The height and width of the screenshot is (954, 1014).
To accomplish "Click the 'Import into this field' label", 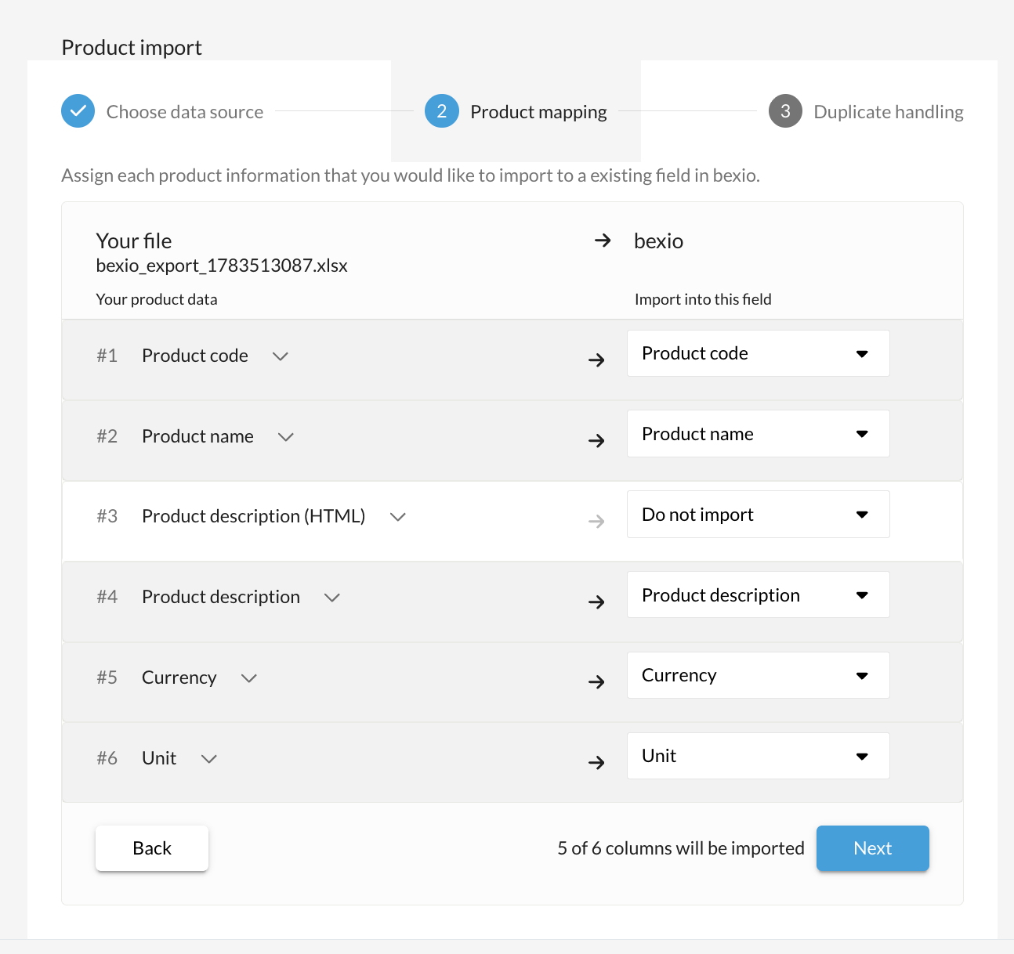I will tap(703, 299).
